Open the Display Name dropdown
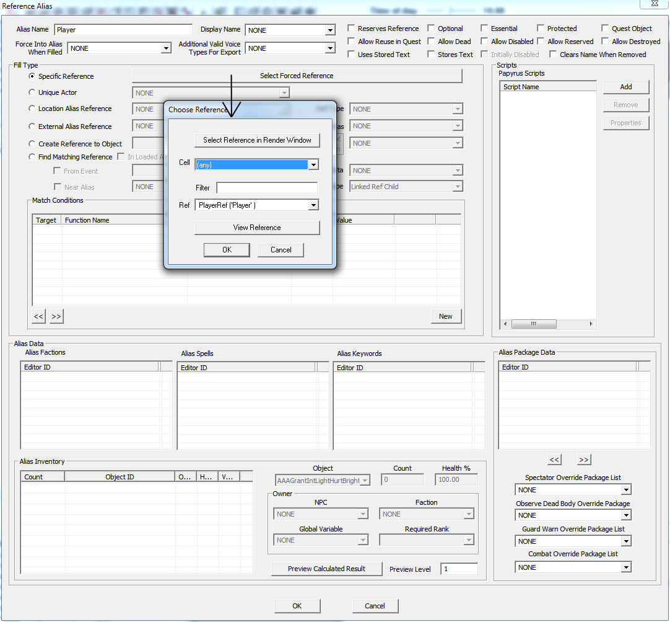 [x=330, y=30]
